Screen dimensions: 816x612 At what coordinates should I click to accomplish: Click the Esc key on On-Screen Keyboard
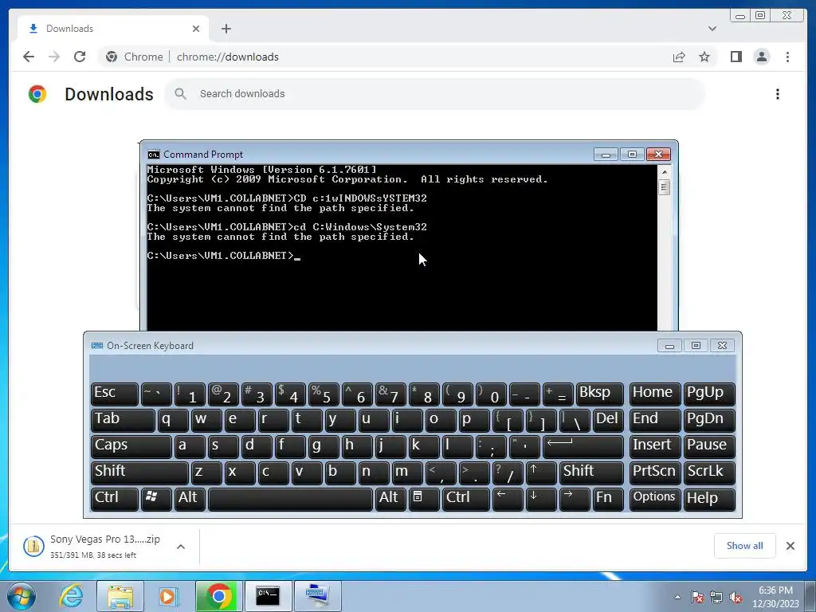[x=115, y=394]
